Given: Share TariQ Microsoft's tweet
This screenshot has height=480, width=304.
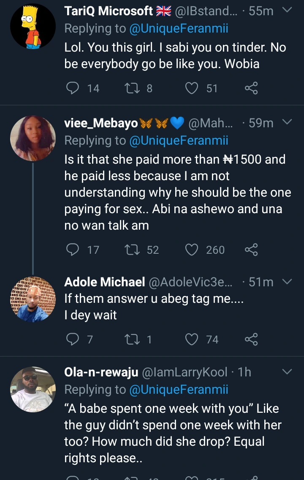Looking at the screenshot, I should pyautogui.click(x=251, y=88).
